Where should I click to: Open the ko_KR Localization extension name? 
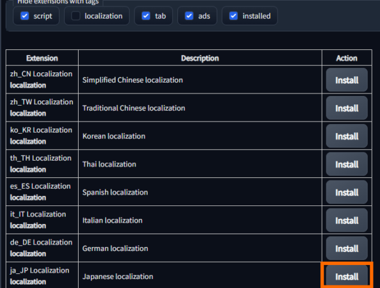click(41, 130)
